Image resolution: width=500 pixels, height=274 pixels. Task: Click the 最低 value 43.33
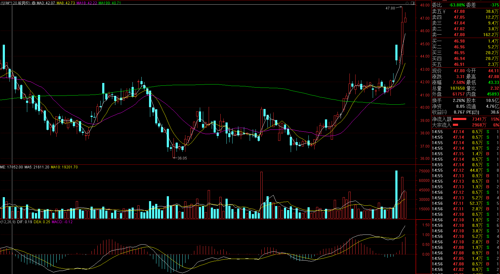click(494, 82)
